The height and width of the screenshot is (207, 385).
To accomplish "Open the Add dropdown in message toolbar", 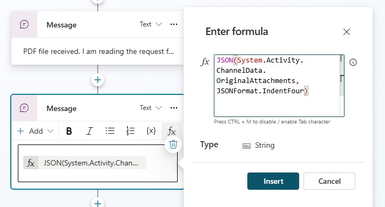I will (35, 131).
